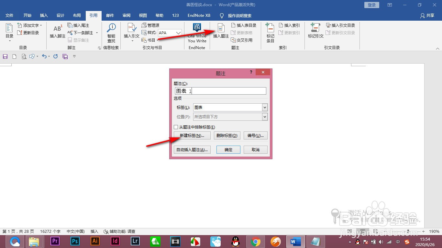442x248 pixels.
Task: Click 插入索引 insert index
Action: tap(289, 25)
